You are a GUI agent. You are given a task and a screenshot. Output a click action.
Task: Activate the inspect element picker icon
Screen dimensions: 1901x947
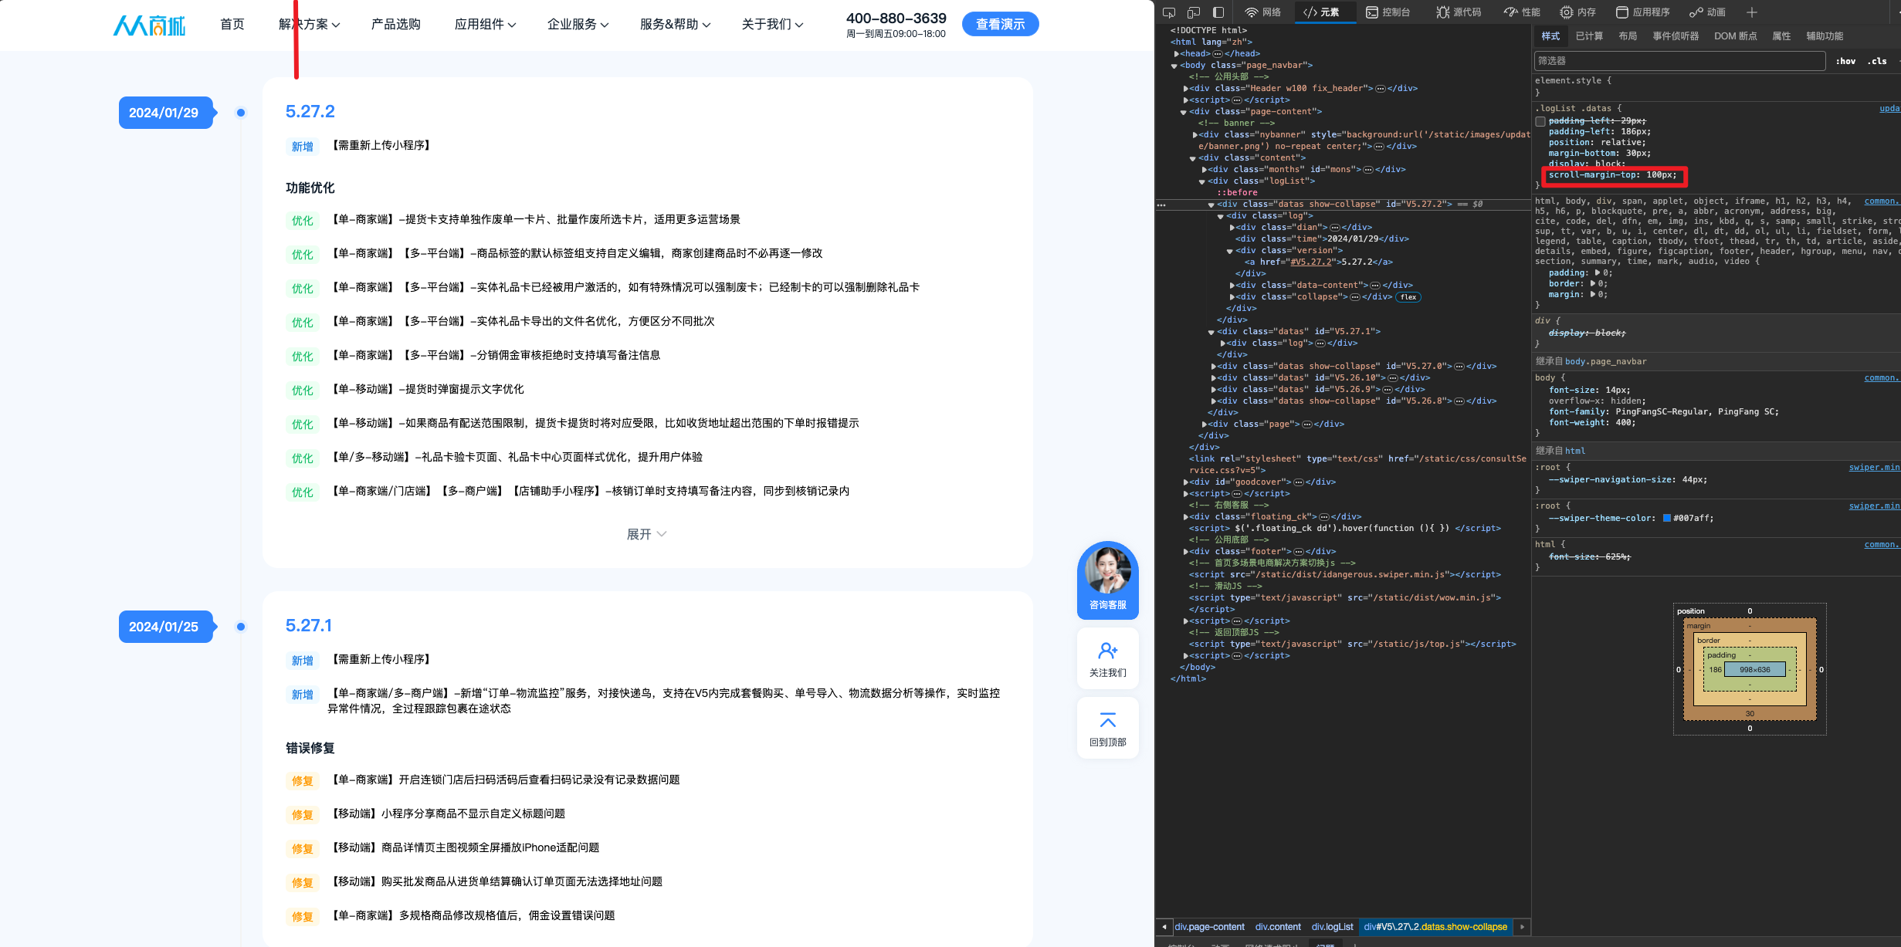1169,12
